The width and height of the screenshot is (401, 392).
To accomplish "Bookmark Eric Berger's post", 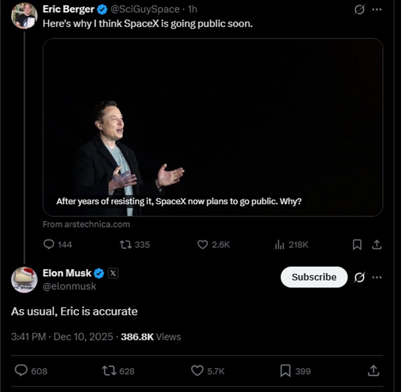I will click(x=357, y=244).
